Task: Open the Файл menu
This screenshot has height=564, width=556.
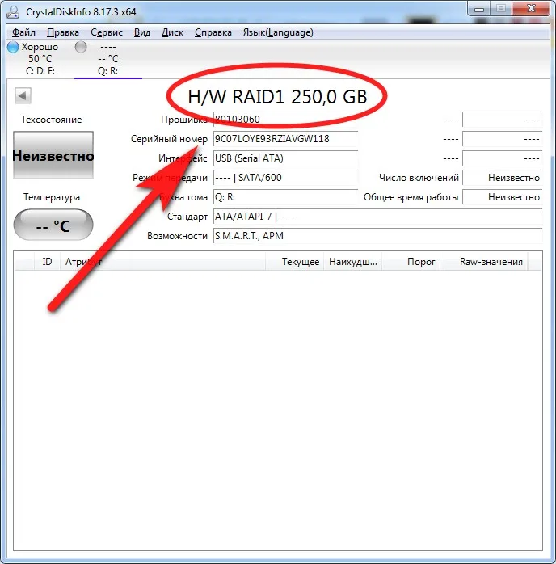Action: (23, 32)
